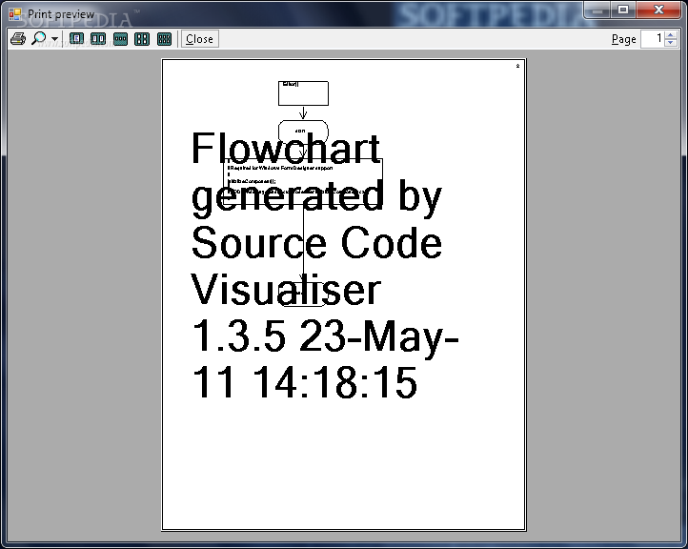
Task: Maximize the Print preview window
Action: point(623,10)
